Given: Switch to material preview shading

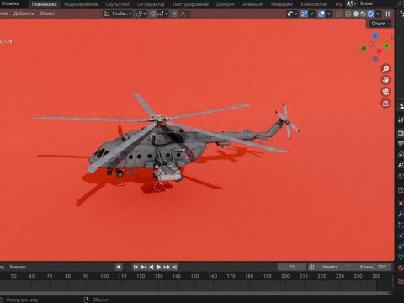Looking at the screenshot, I should pos(363,13).
